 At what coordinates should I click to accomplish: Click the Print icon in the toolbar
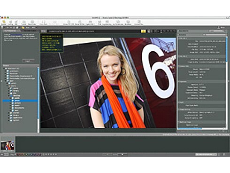tap(100, 23)
